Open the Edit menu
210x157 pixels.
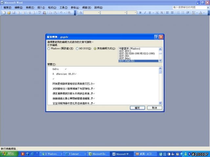19,8
